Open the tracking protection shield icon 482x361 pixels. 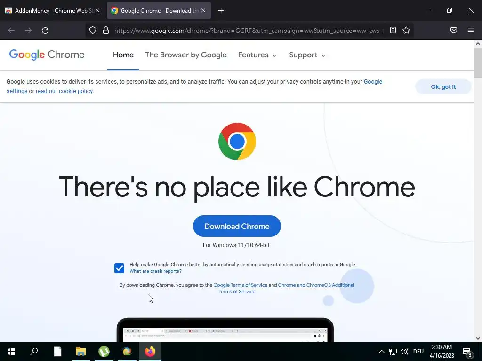93,30
